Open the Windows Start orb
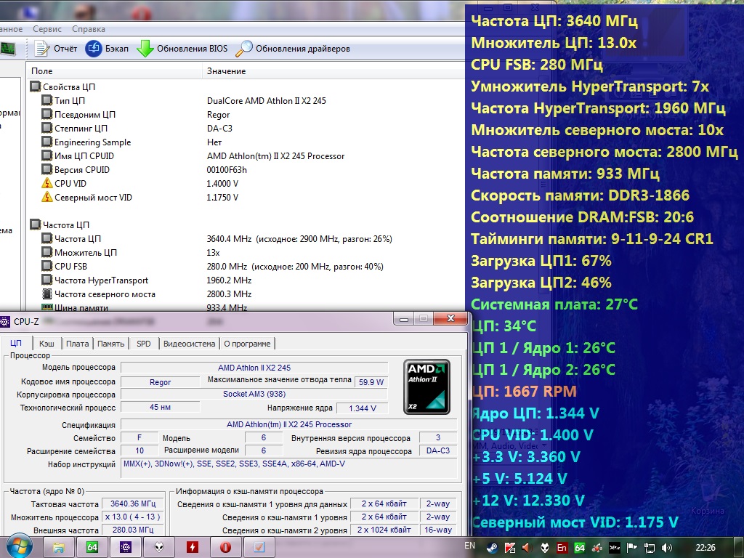The height and width of the screenshot is (558, 744). 19,546
